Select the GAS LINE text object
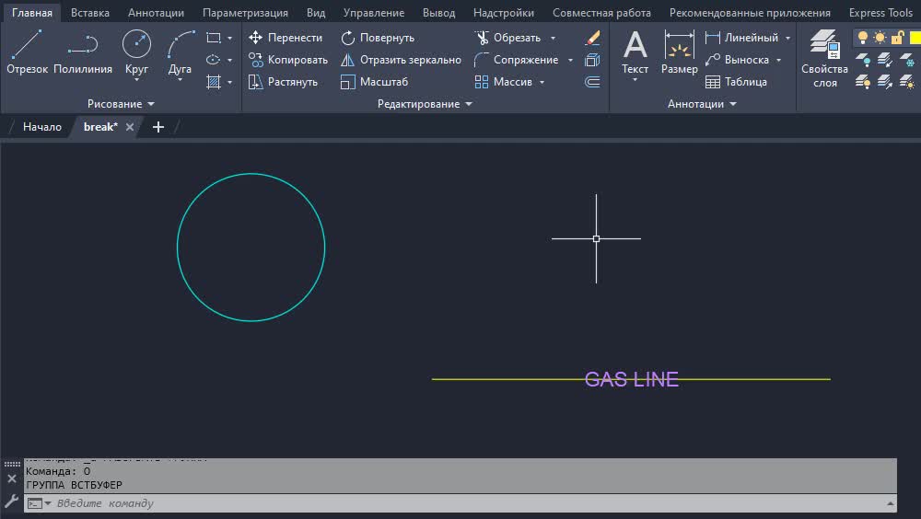The height and width of the screenshot is (519, 921). point(632,379)
